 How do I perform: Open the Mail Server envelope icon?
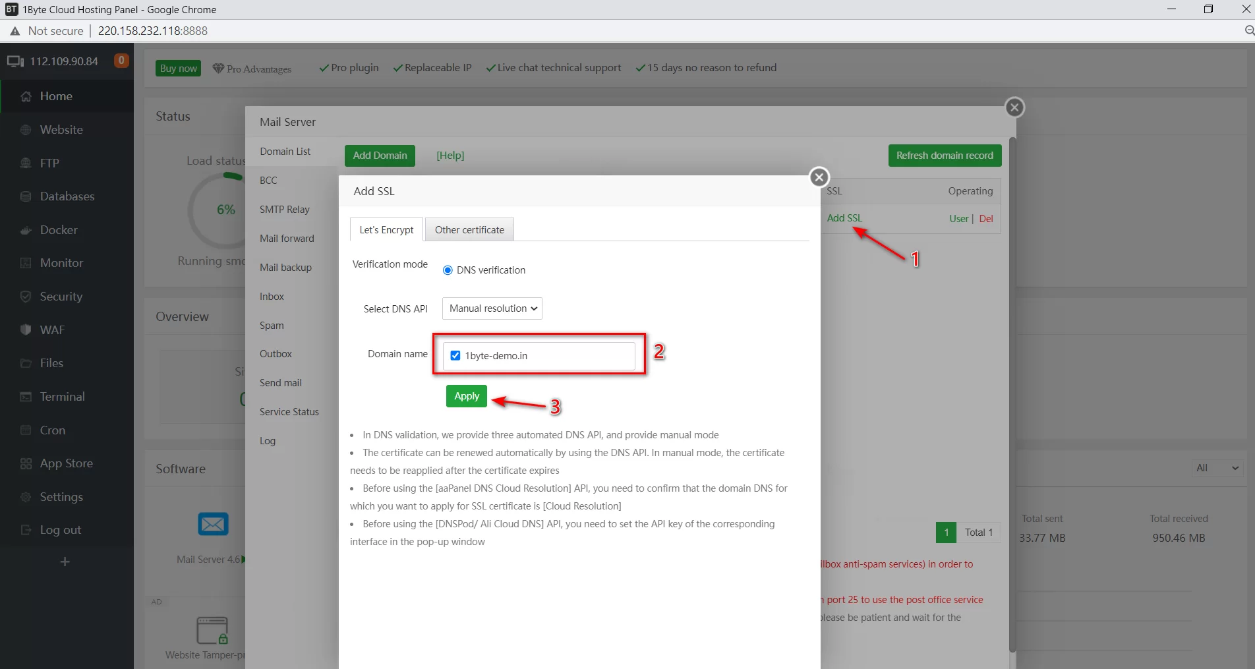point(213,525)
